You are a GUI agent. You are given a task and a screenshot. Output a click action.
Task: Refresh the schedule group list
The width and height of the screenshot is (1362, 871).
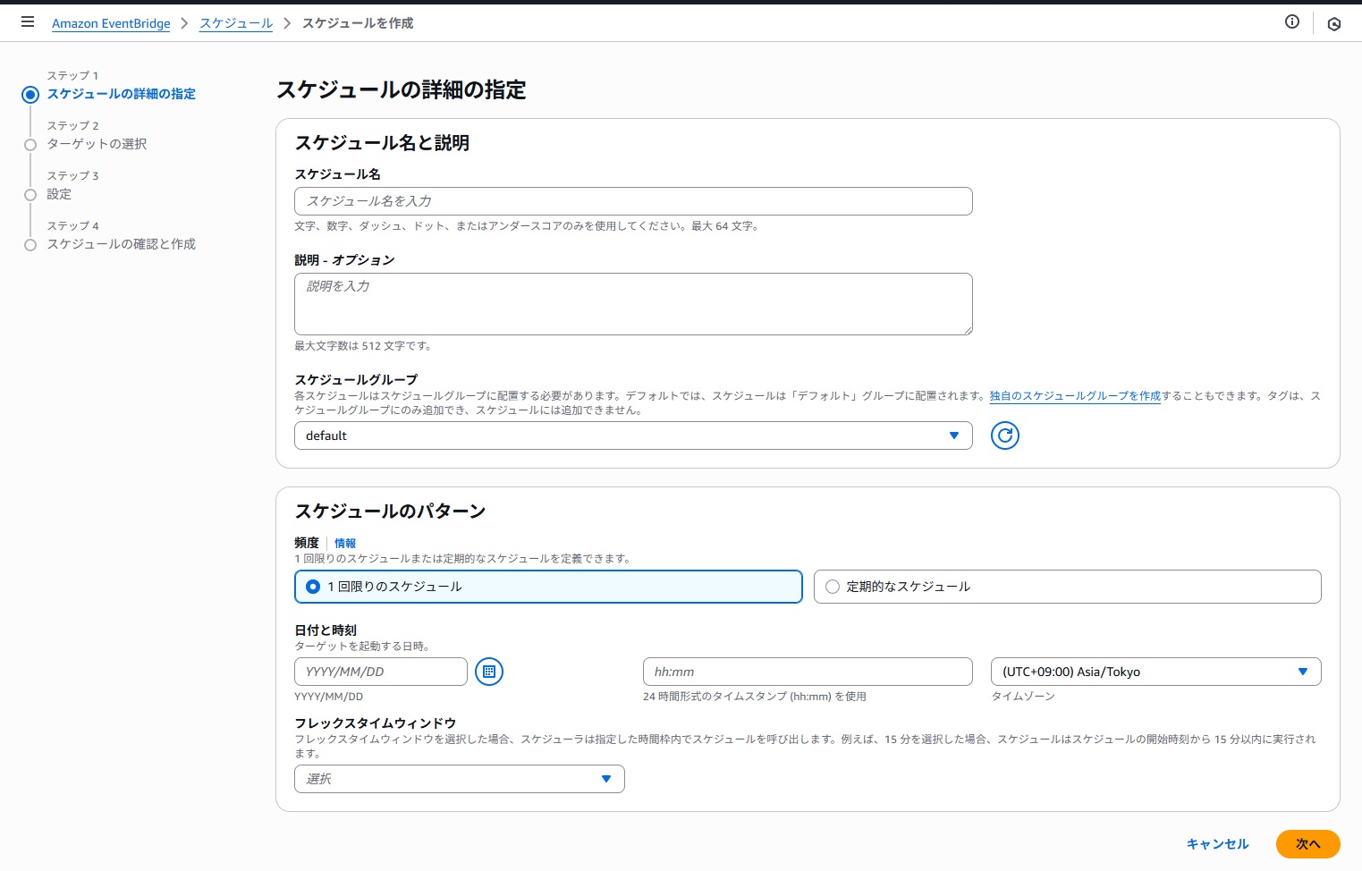[x=1004, y=435]
